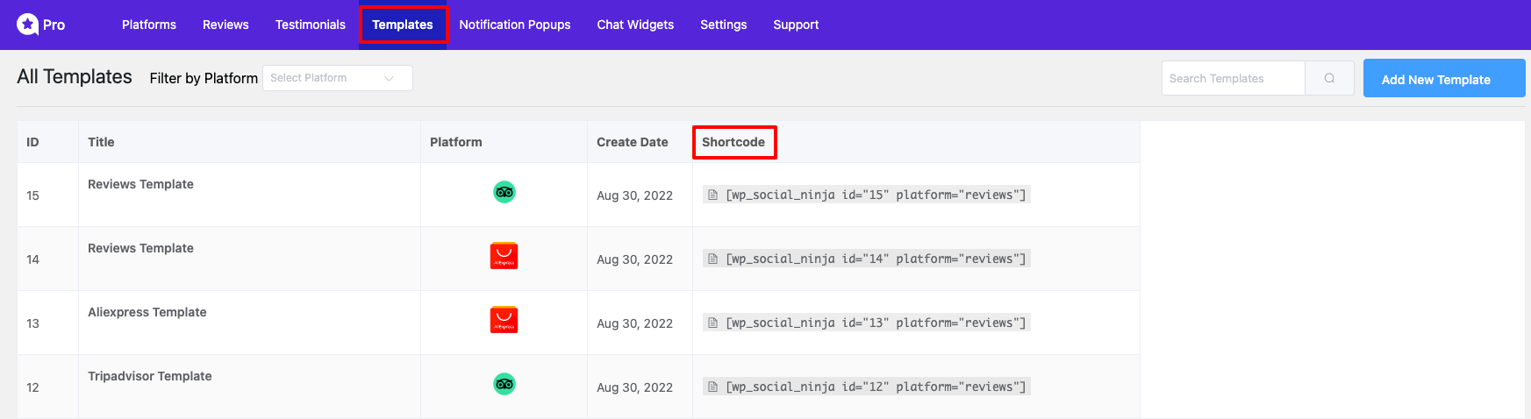Viewport: 1531px width, 419px height.
Task: Focus the Search Templates input field
Action: coord(1234,78)
